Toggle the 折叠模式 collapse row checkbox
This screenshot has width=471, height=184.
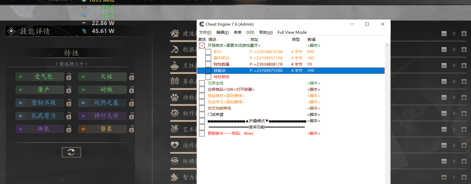(x=202, y=121)
